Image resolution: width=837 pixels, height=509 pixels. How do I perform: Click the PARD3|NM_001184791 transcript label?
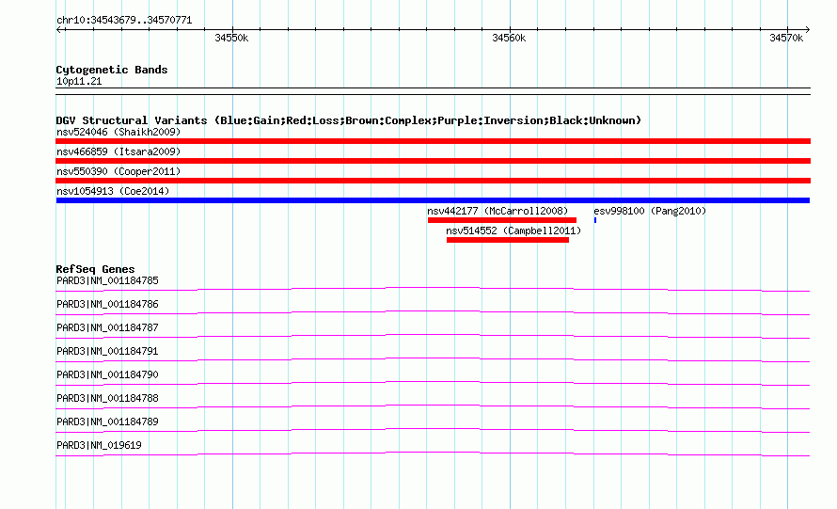pyautogui.click(x=107, y=351)
